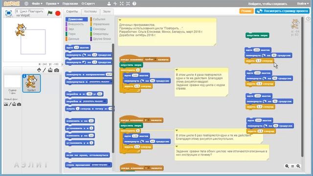Select the Внешность block category
The width and height of the screenshot is (313, 176).
76,24
